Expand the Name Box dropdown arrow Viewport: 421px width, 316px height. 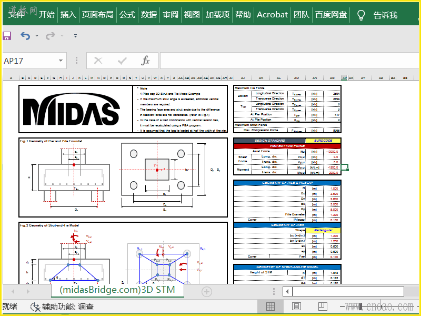pos(61,61)
